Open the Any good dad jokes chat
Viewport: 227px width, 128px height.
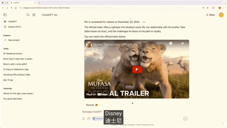click(13, 99)
